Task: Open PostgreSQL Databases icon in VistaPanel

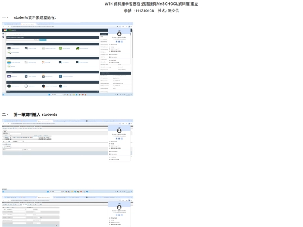Action: (x=61, y=76)
